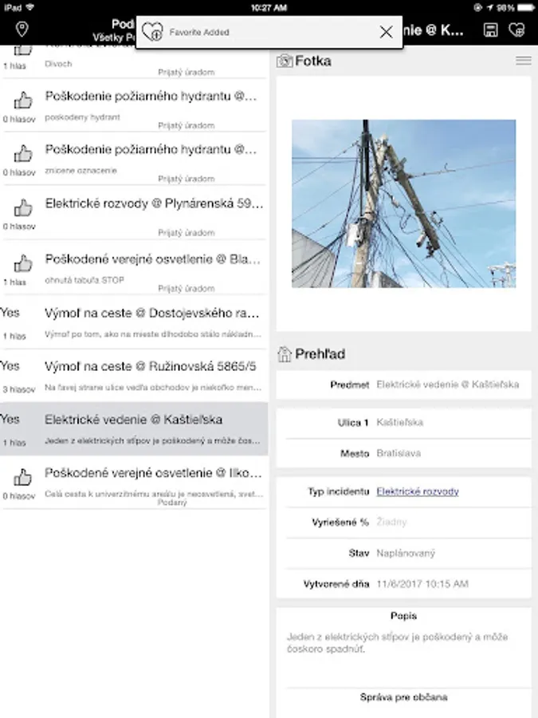This screenshot has height=718, width=538.
Task: Thumbs-up the Elektrické rozvody @ Plynárenská report
Action: pyautogui.click(x=23, y=207)
